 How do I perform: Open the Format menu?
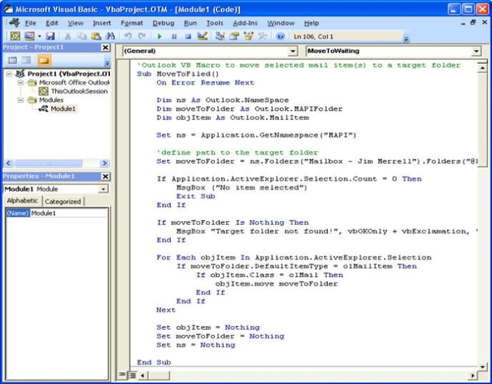tap(132, 23)
